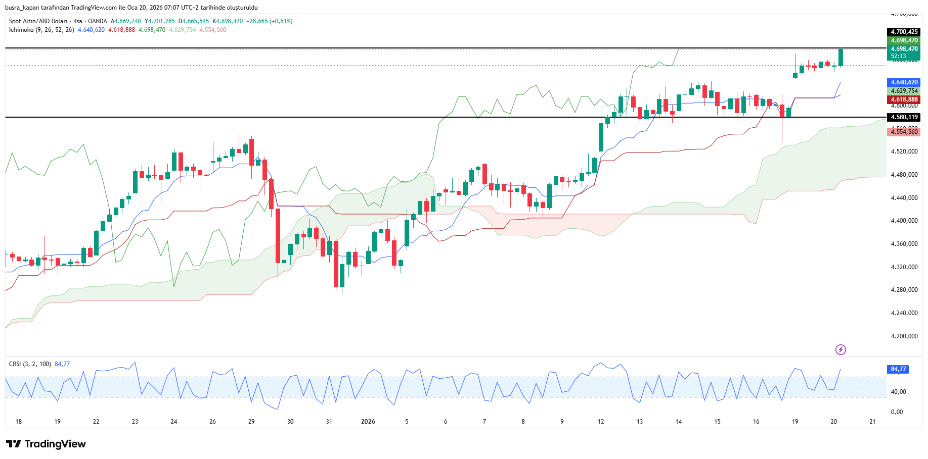Click the 52:13 candle countdown label
The width and height of the screenshot is (928, 459).
click(898, 56)
